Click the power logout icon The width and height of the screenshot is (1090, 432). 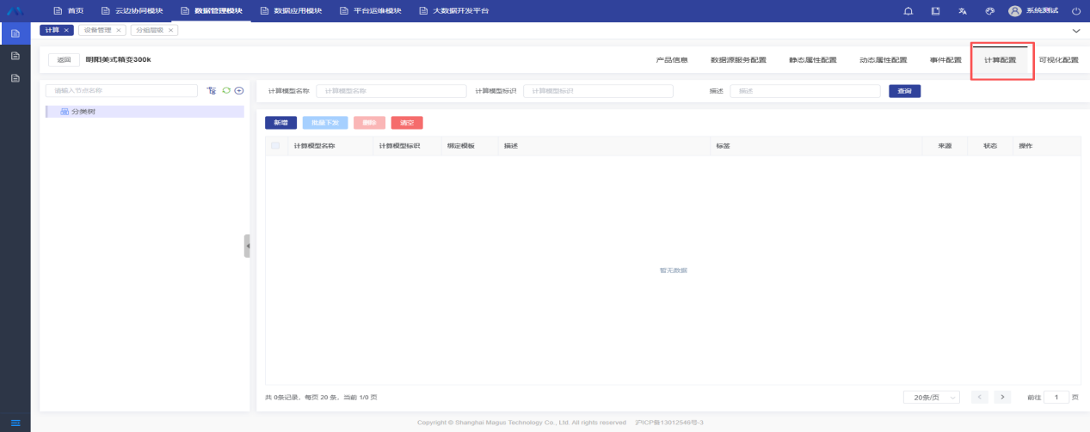tap(1075, 11)
